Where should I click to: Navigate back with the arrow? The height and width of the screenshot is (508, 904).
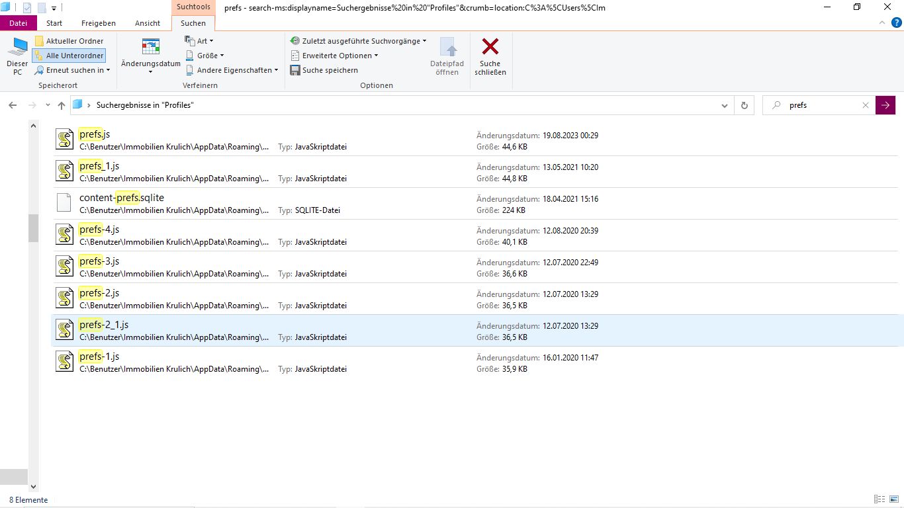pyautogui.click(x=13, y=105)
